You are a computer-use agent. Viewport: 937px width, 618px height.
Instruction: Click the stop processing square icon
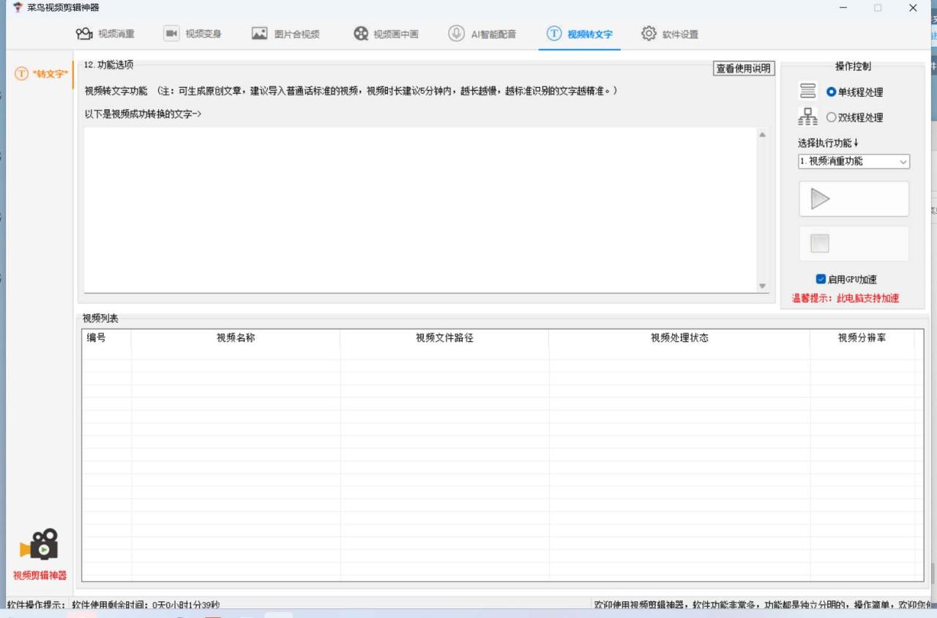pos(819,243)
